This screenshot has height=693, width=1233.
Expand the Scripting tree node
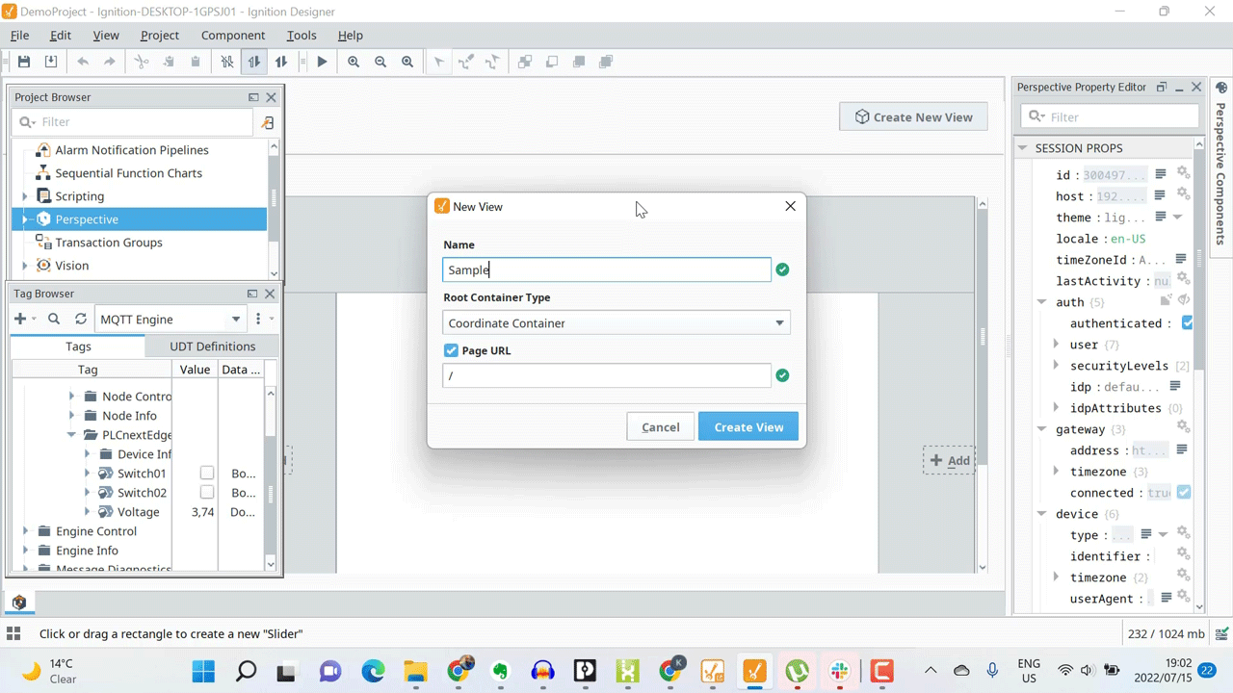click(25, 196)
